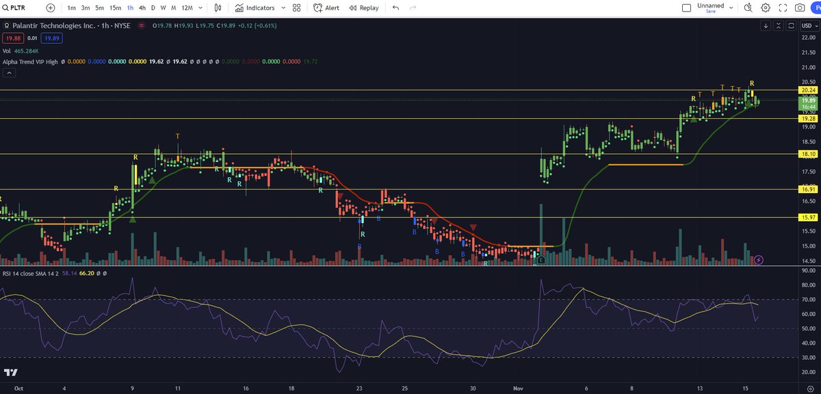Viewport: 821px width, 394px height.
Task: Select the RSI 14 close legend
Action: point(31,273)
